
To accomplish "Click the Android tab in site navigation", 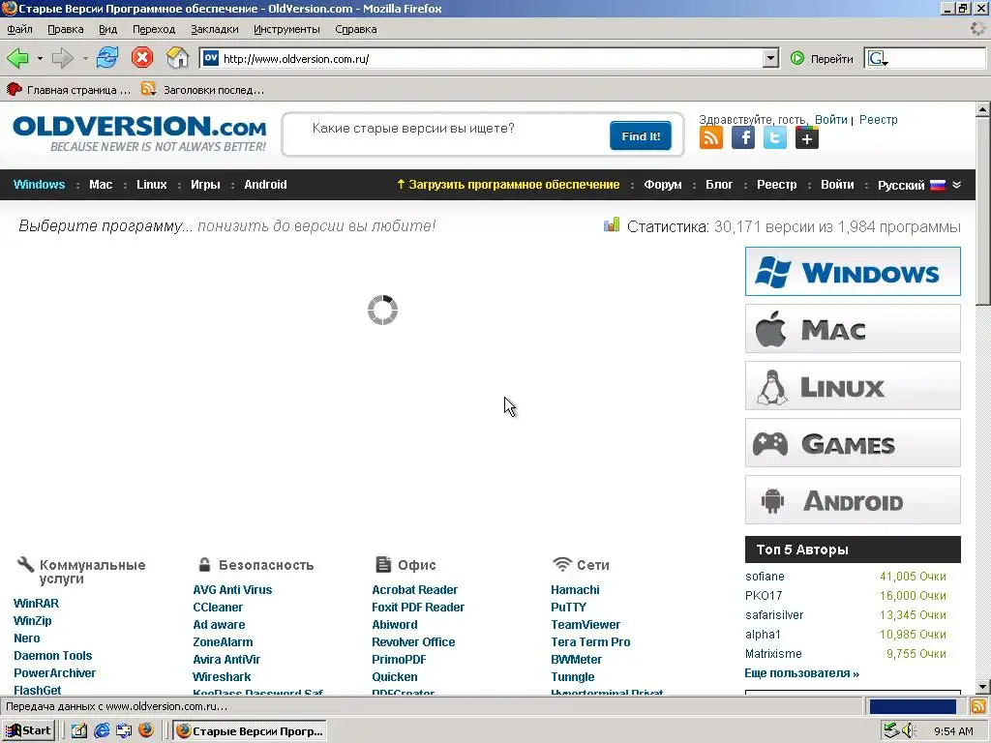I will coord(265,185).
